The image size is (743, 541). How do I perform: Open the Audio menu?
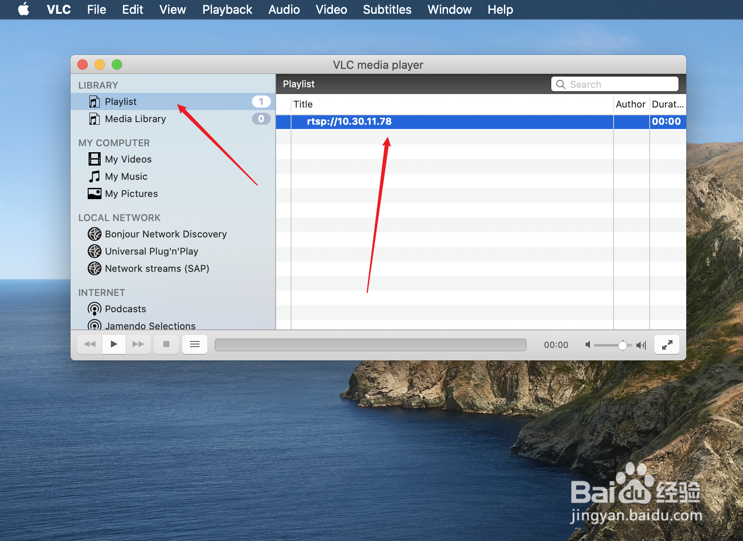point(284,9)
